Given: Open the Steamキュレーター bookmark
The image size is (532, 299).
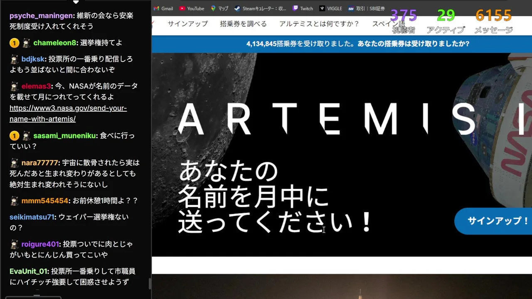Looking at the screenshot, I should [x=260, y=8].
